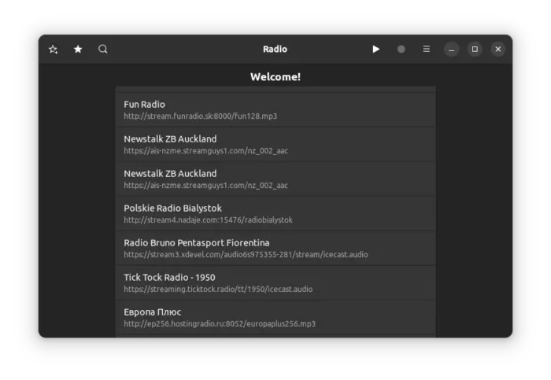Open the station search magnifier icon
The width and height of the screenshot is (551, 380).
point(103,49)
